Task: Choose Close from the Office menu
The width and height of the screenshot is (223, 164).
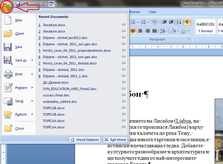Action: [x=19, y=128]
